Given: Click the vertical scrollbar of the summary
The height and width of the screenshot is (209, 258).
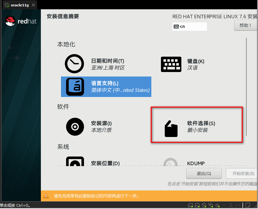Looking at the screenshot, I should pos(246,86).
